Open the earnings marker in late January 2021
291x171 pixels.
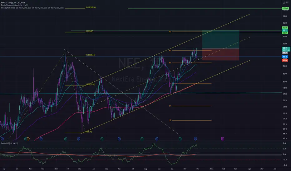click(66, 139)
